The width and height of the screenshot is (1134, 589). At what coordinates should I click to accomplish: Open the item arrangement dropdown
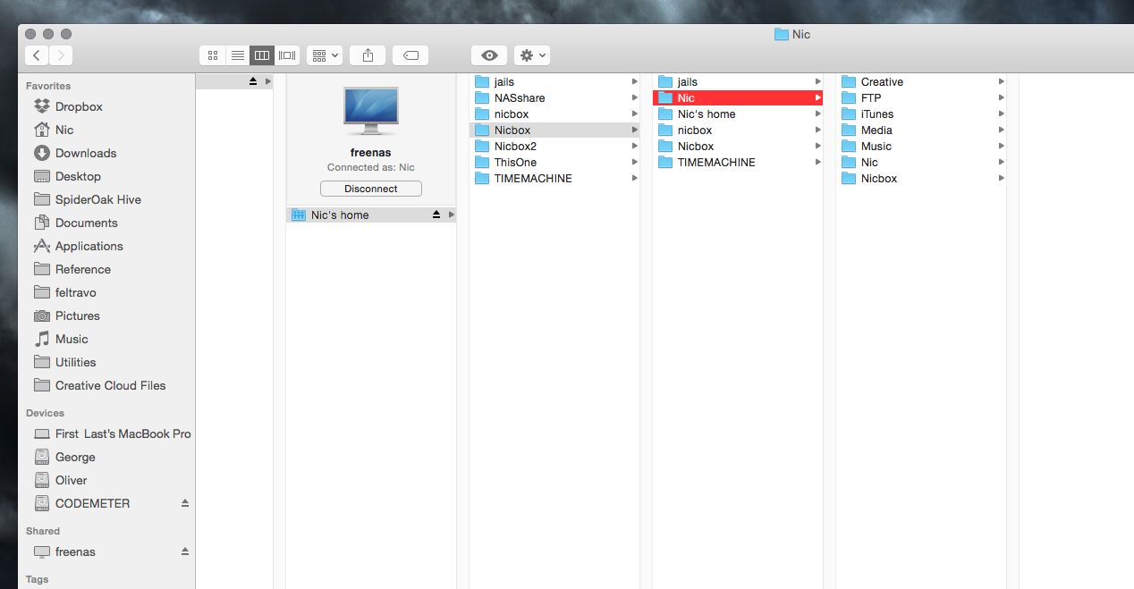tap(325, 55)
